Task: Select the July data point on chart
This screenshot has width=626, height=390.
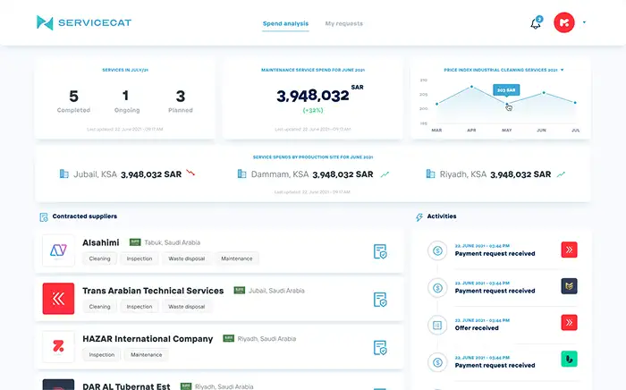Action: 575,103
